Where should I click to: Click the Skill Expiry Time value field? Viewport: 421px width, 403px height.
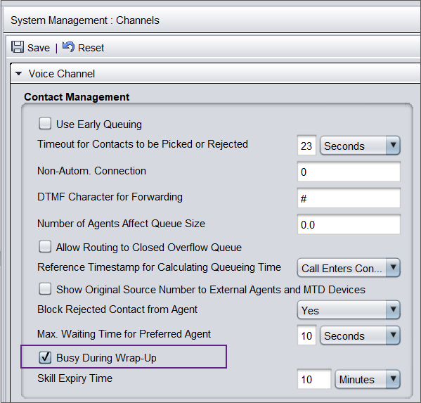click(314, 379)
